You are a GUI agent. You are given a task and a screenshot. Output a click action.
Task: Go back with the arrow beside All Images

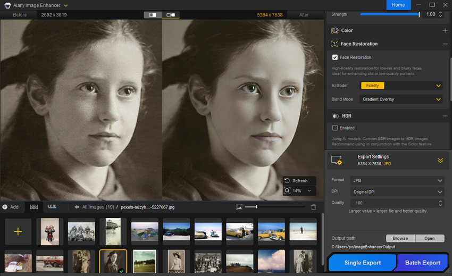(x=77, y=207)
